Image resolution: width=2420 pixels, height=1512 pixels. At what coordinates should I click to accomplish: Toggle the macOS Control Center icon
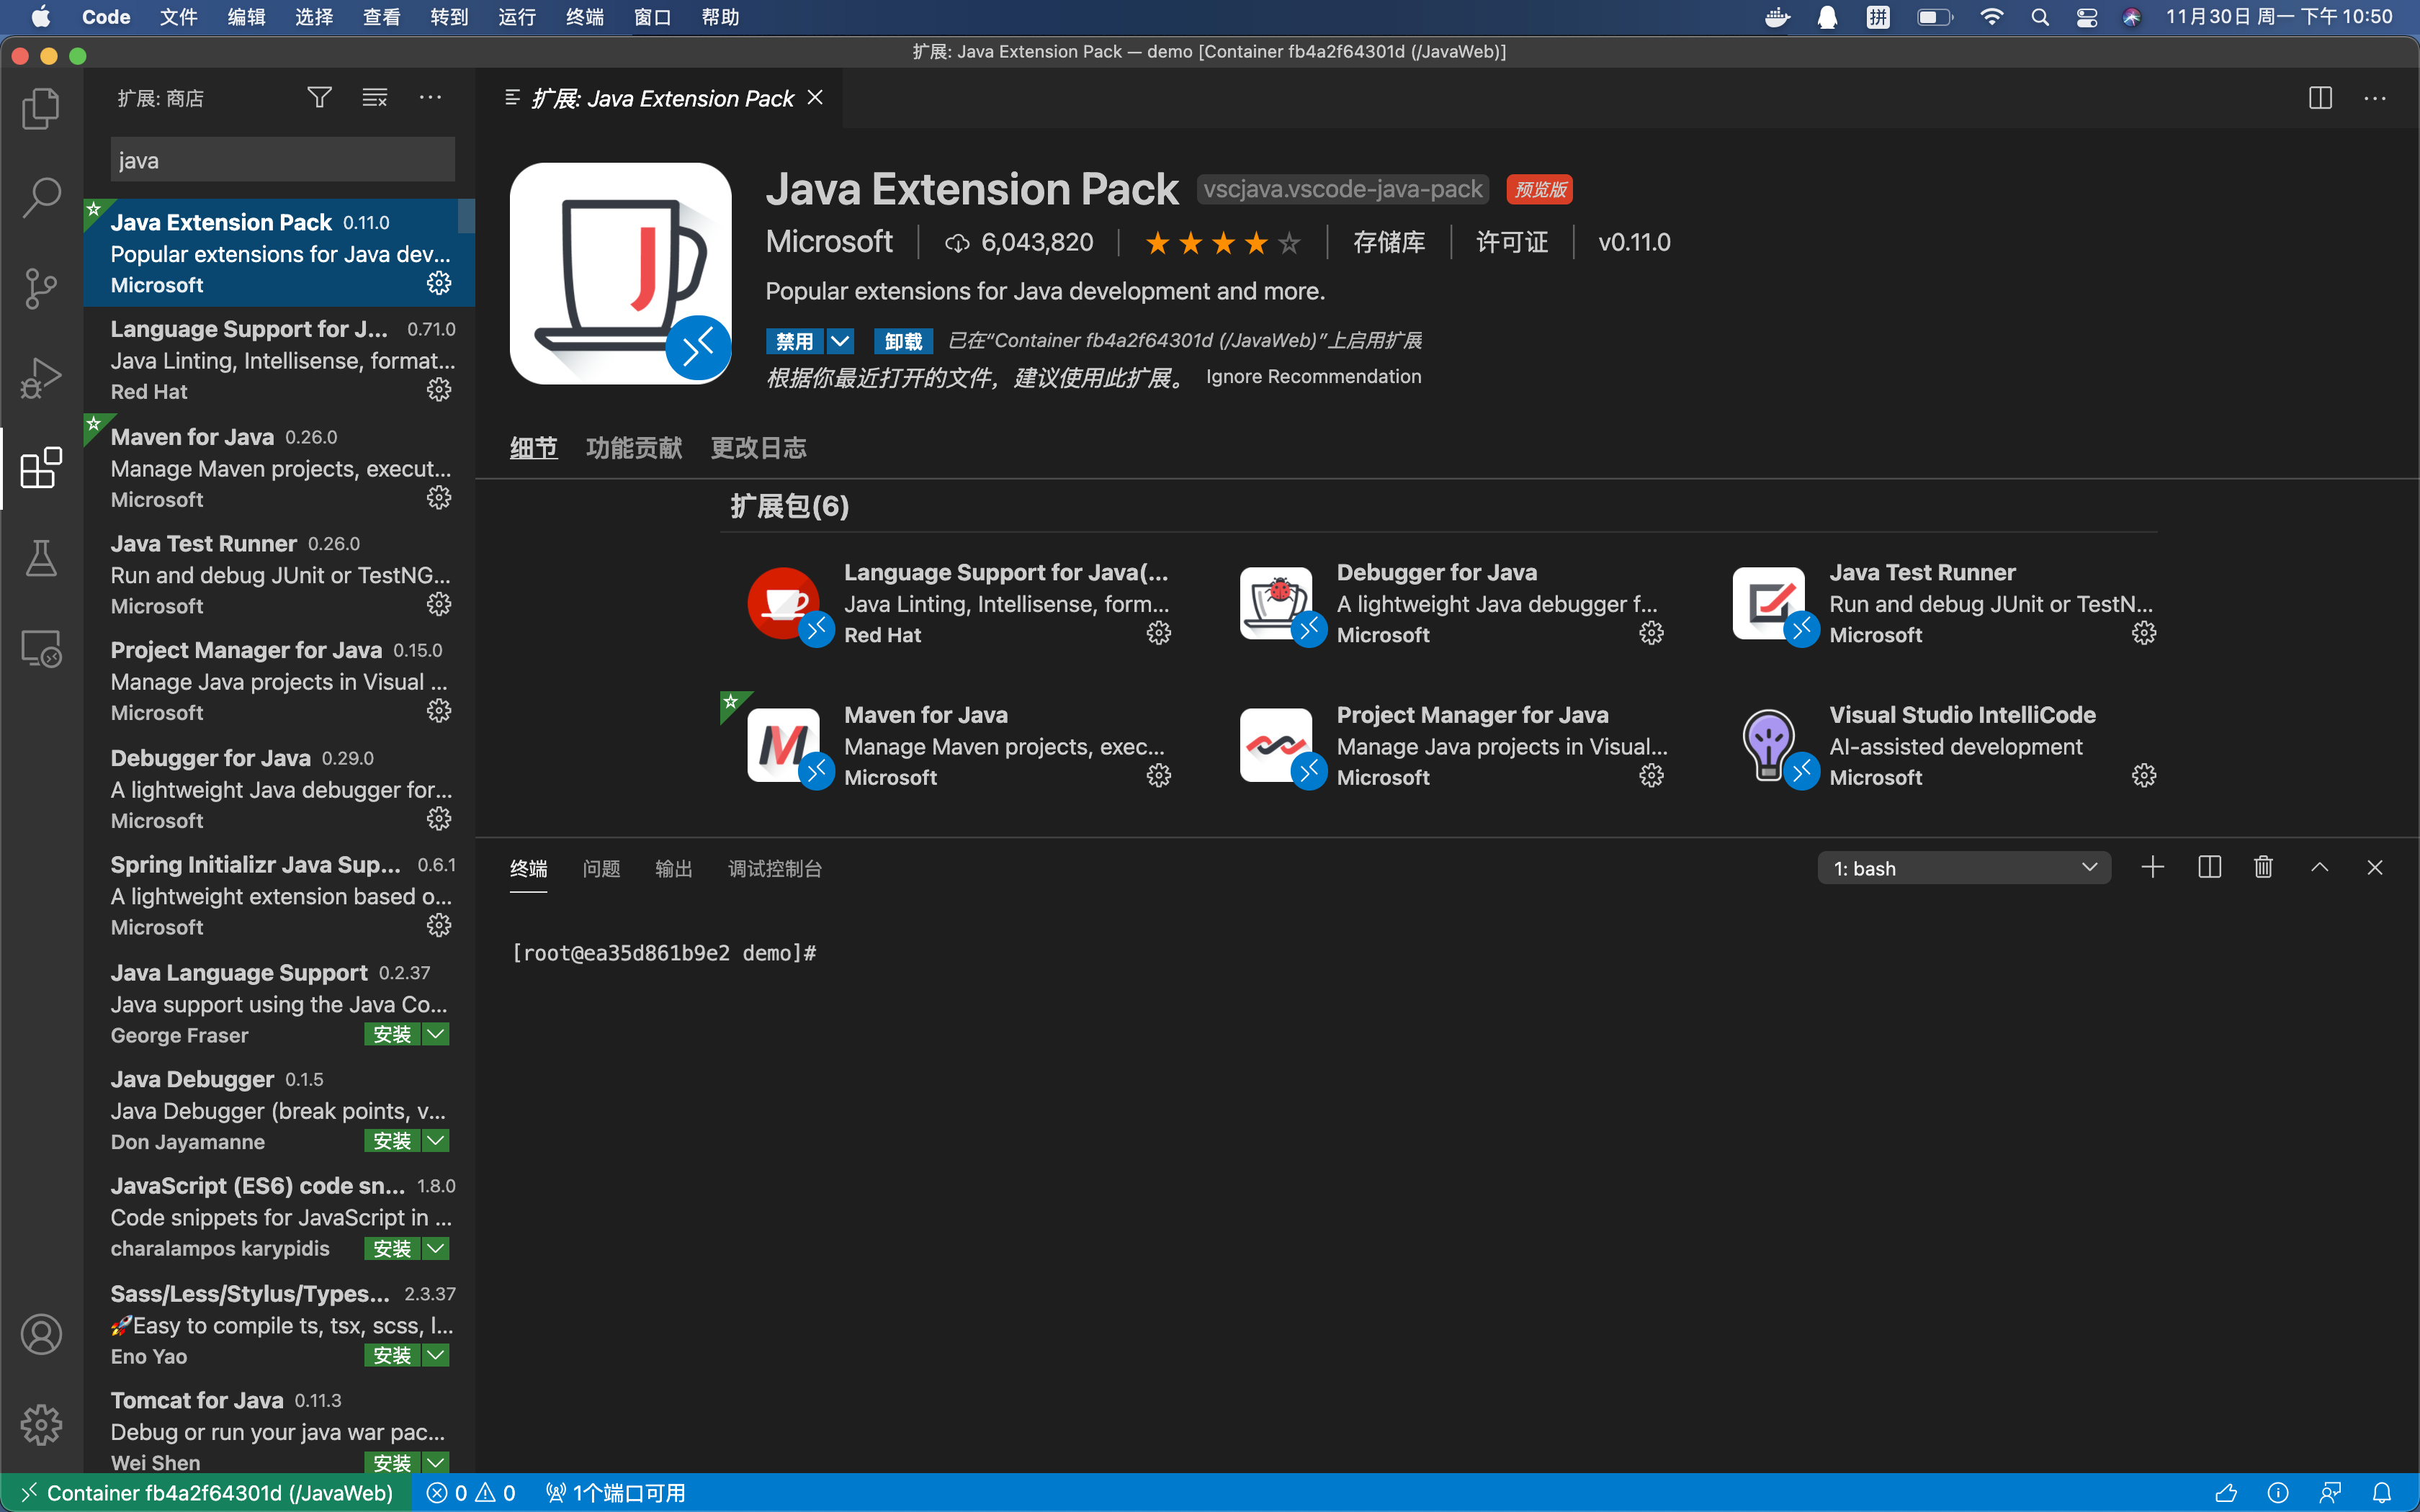tap(2087, 17)
